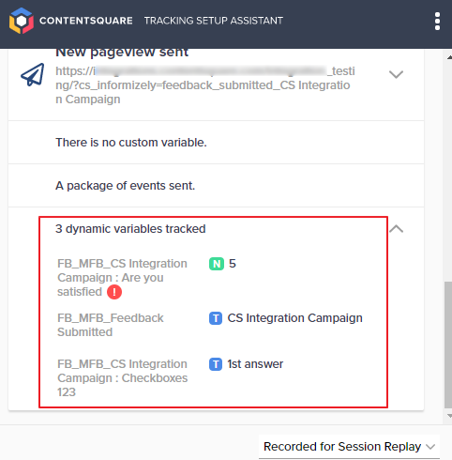Screen dimensions: 452x460
Task: Click the scrollbar down arrow
Action: 449,416
